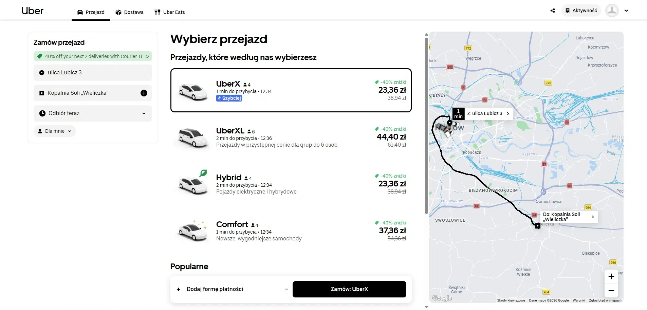Screen dimensions: 647x310
Task: Open the Uber Eats tab
Action: coord(169,12)
